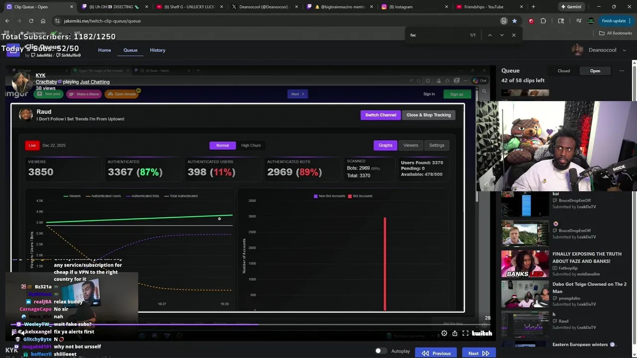Click the KYK clip title link
Viewport: 637px width, 358px height.
[x=41, y=75]
